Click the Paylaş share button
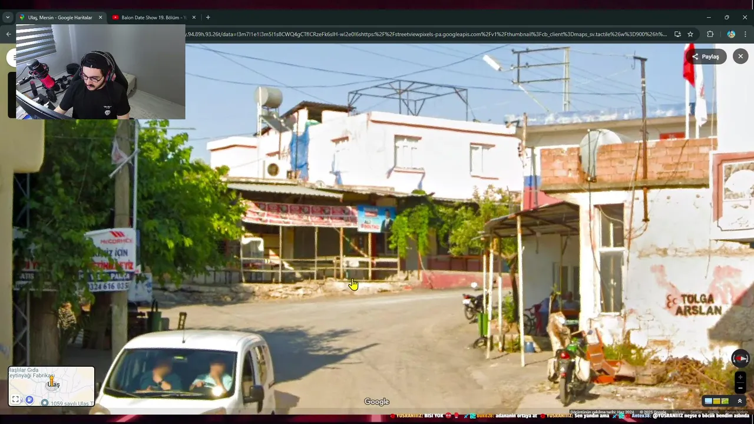Image resolution: width=754 pixels, height=424 pixels. 706,57
